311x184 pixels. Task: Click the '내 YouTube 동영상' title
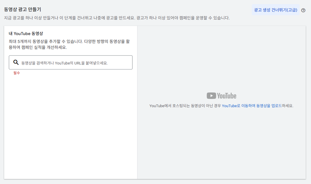click(26, 33)
